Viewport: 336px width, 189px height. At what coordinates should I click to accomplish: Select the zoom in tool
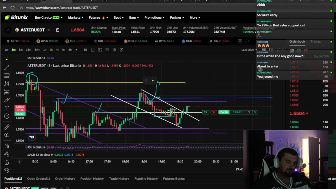click(x=7, y=135)
